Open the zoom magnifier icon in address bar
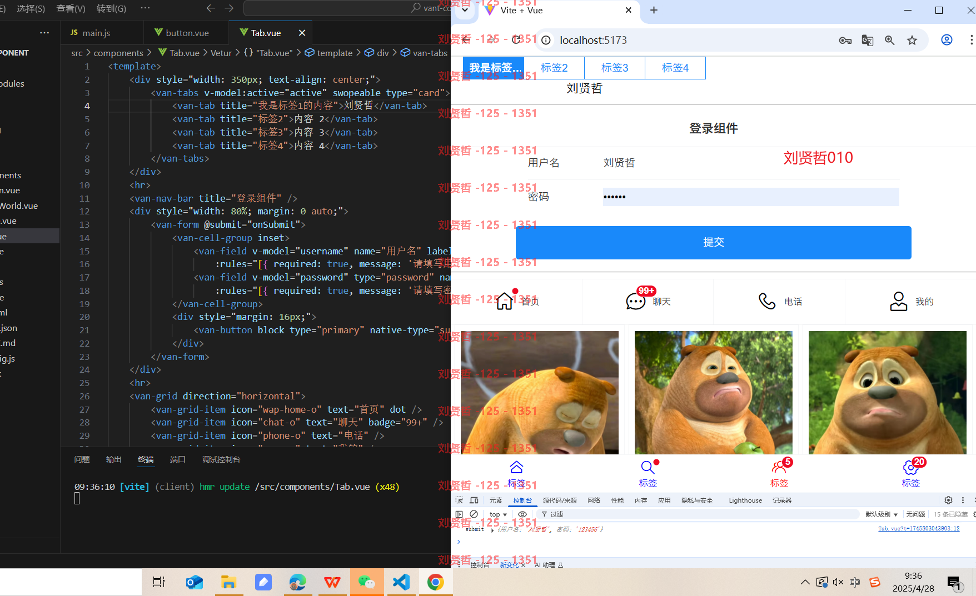 (x=889, y=40)
